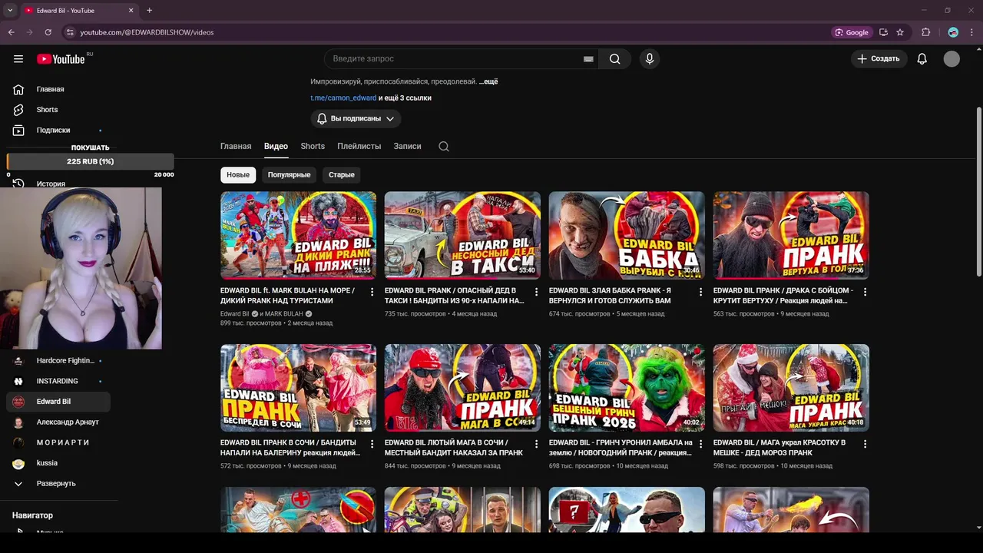Viewport: 983px width, 553px height.
Task: Open МОРИАРТИ subscription in sidebar
Action: [58, 442]
